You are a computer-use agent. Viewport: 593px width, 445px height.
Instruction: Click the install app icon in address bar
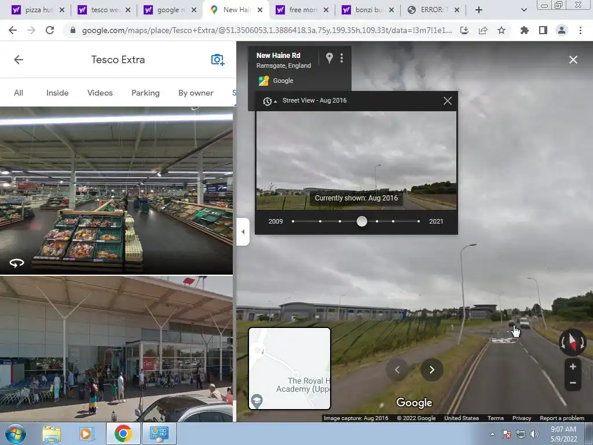[464, 30]
